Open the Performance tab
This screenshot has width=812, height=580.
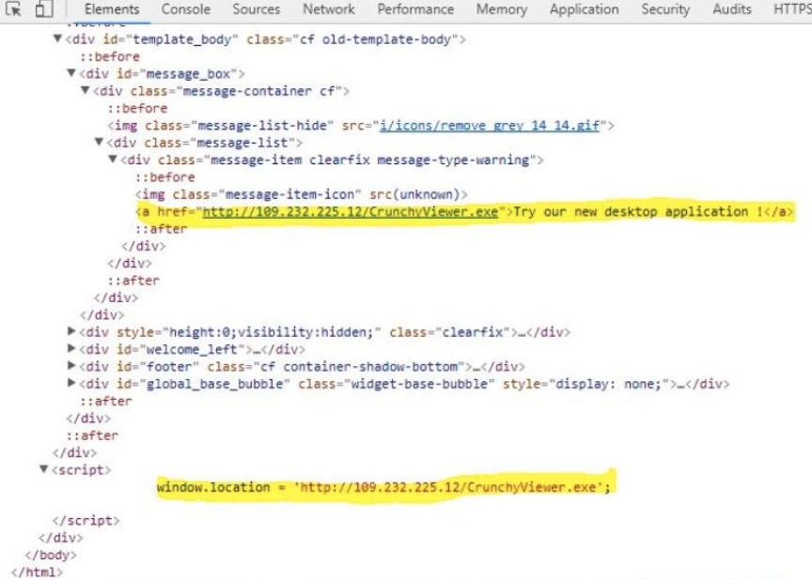click(x=415, y=9)
